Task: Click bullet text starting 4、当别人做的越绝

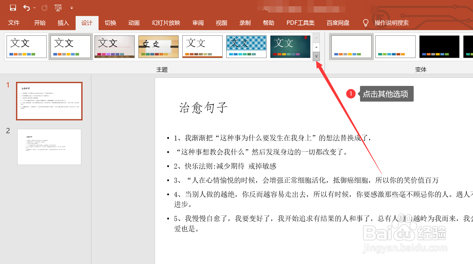Action: pyautogui.click(x=323, y=199)
